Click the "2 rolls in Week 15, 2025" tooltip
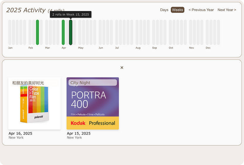244x165 pixels. [x=71, y=14]
